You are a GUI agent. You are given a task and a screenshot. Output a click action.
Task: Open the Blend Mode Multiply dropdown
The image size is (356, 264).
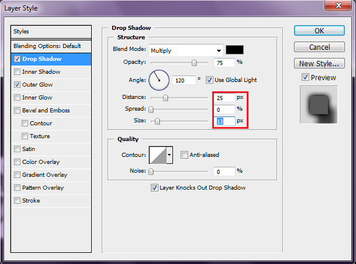click(186, 50)
